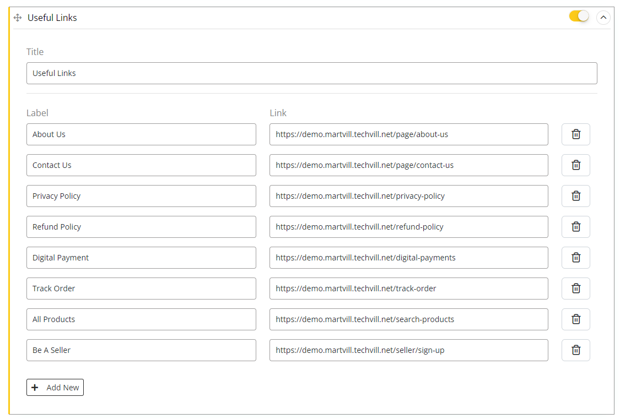This screenshot has width=620, height=419.
Task: Click the Useful Links title input field
Action: point(311,73)
